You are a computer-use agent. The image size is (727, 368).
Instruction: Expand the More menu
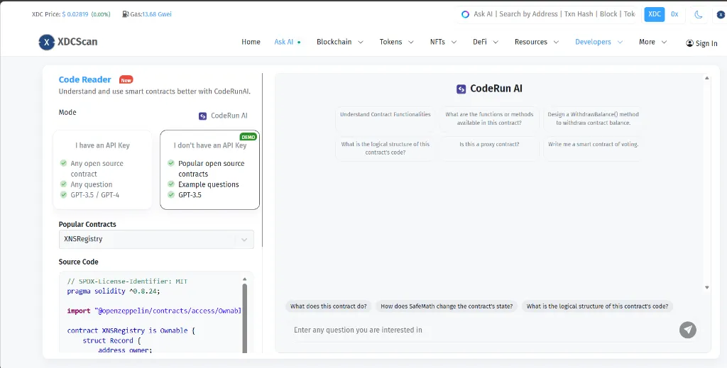(x=653, y=42)
